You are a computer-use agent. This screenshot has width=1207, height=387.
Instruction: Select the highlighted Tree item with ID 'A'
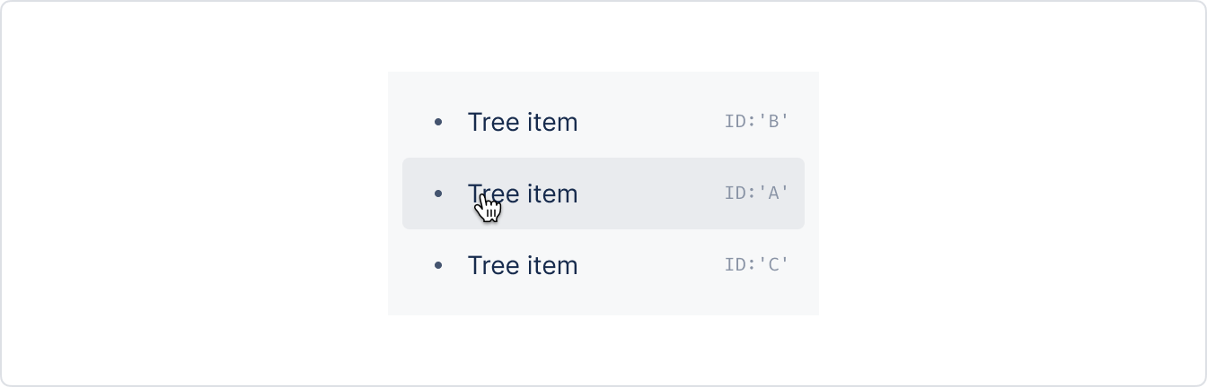[x=603, y=193]
